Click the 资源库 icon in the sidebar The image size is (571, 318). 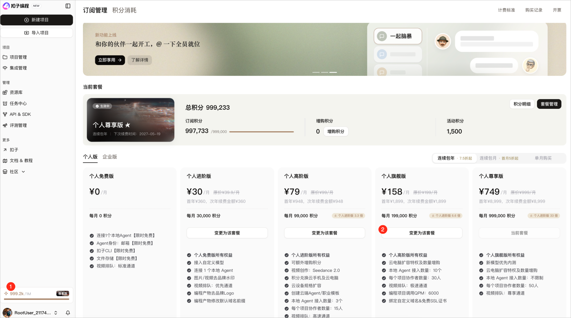(5, 93)
